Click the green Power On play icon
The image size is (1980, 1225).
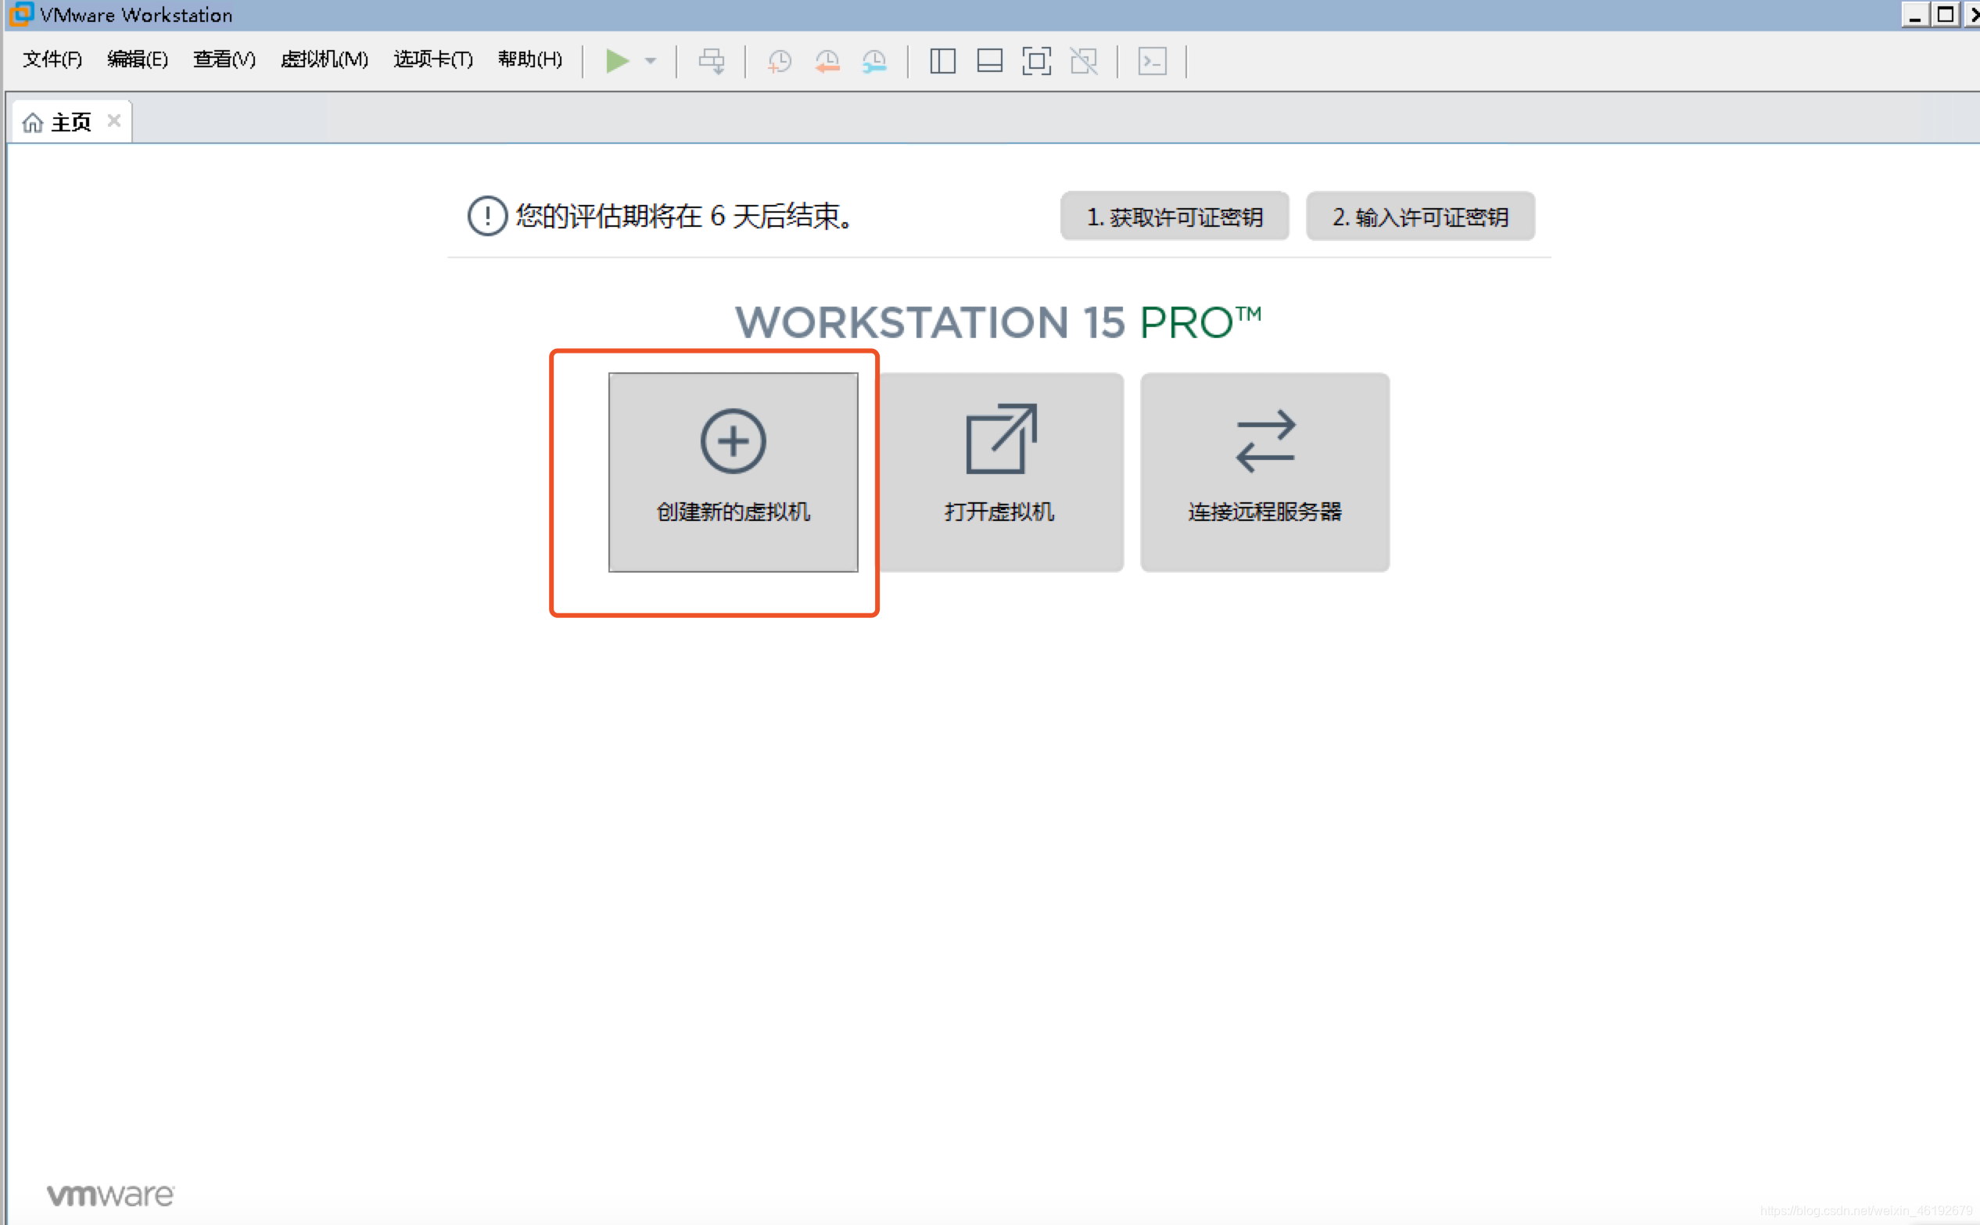pos(617,61)
